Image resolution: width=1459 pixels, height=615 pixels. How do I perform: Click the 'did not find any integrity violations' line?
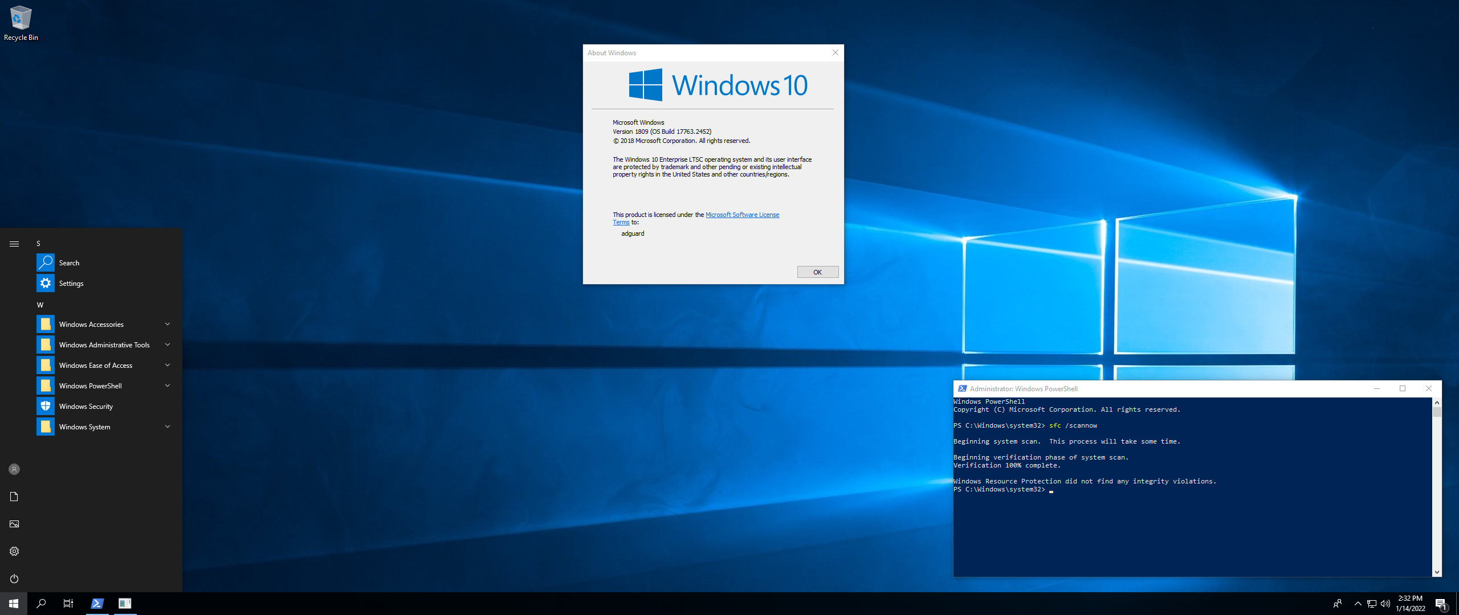1085,481
